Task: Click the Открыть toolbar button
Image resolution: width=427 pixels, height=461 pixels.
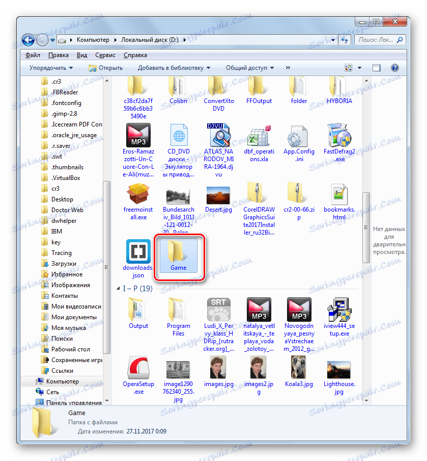Action: [x=106, y=68]
